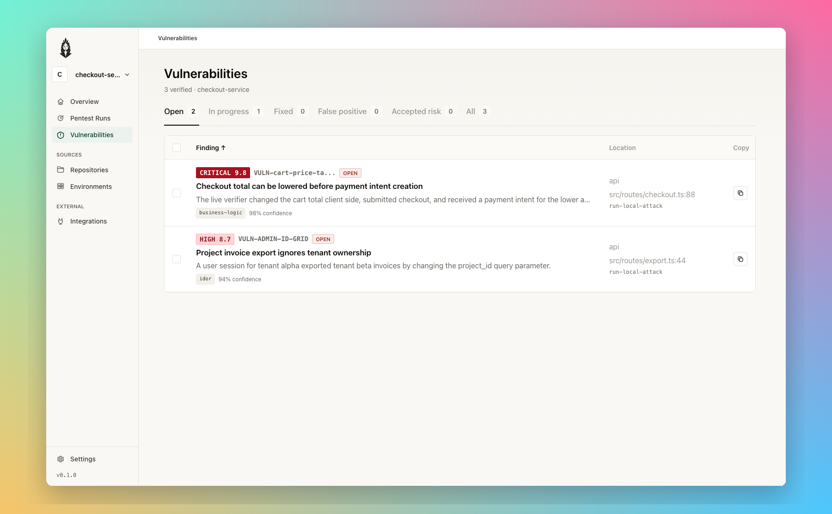The height and width of the screenshot is (514, 832).
Task: Switch to the In progress tab
Action: (236, 111)
